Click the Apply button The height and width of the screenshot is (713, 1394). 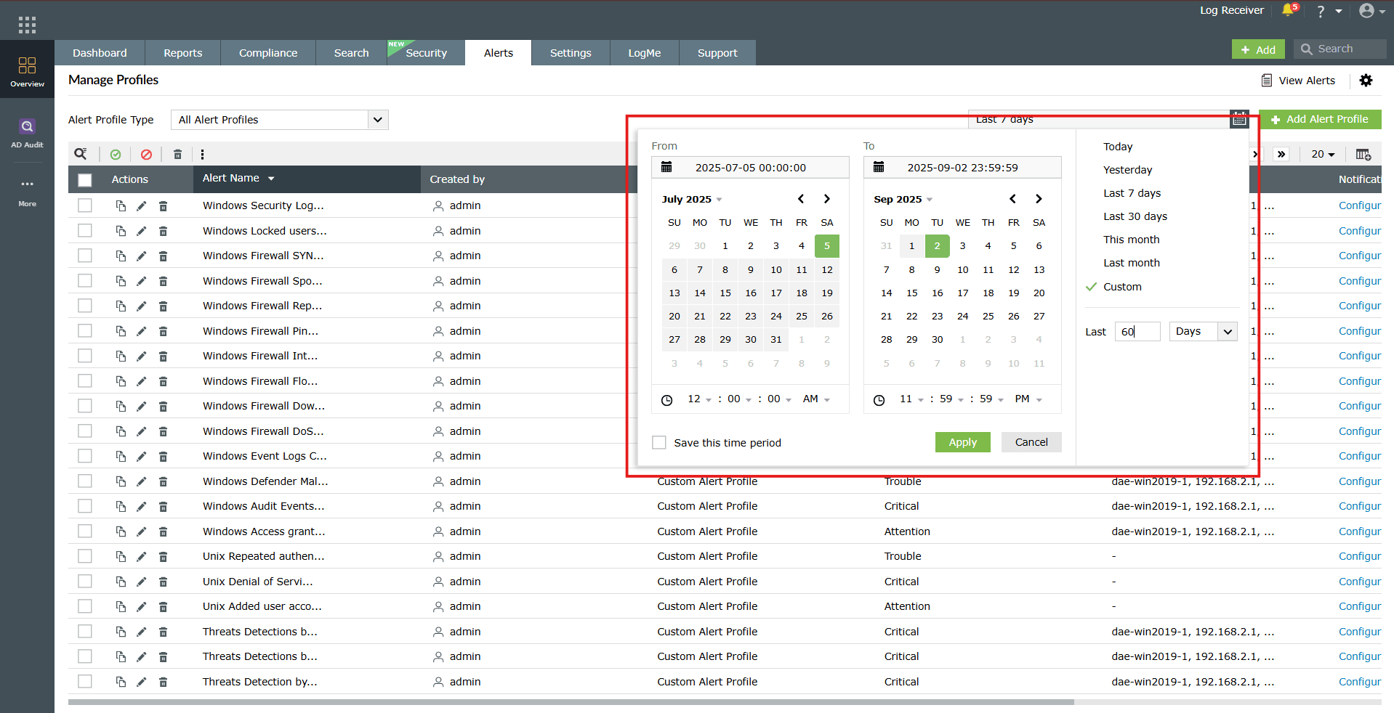pos(962,442)
